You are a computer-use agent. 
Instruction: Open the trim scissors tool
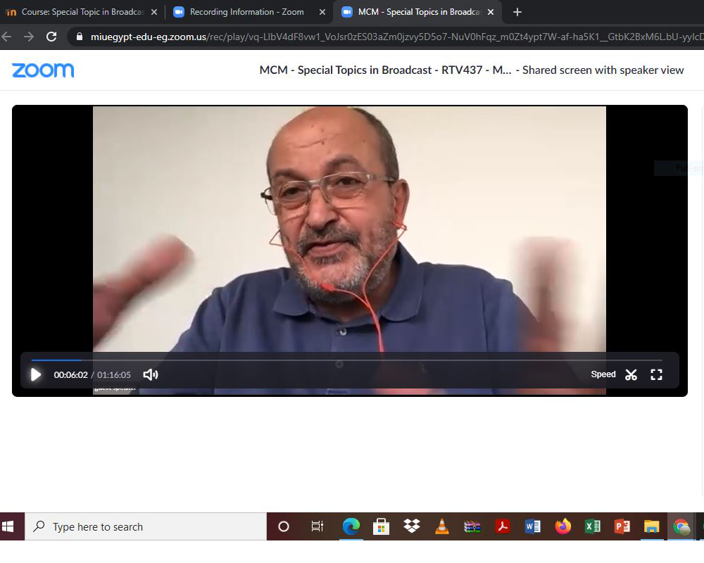pyautogui.click(x=631, y=374)
